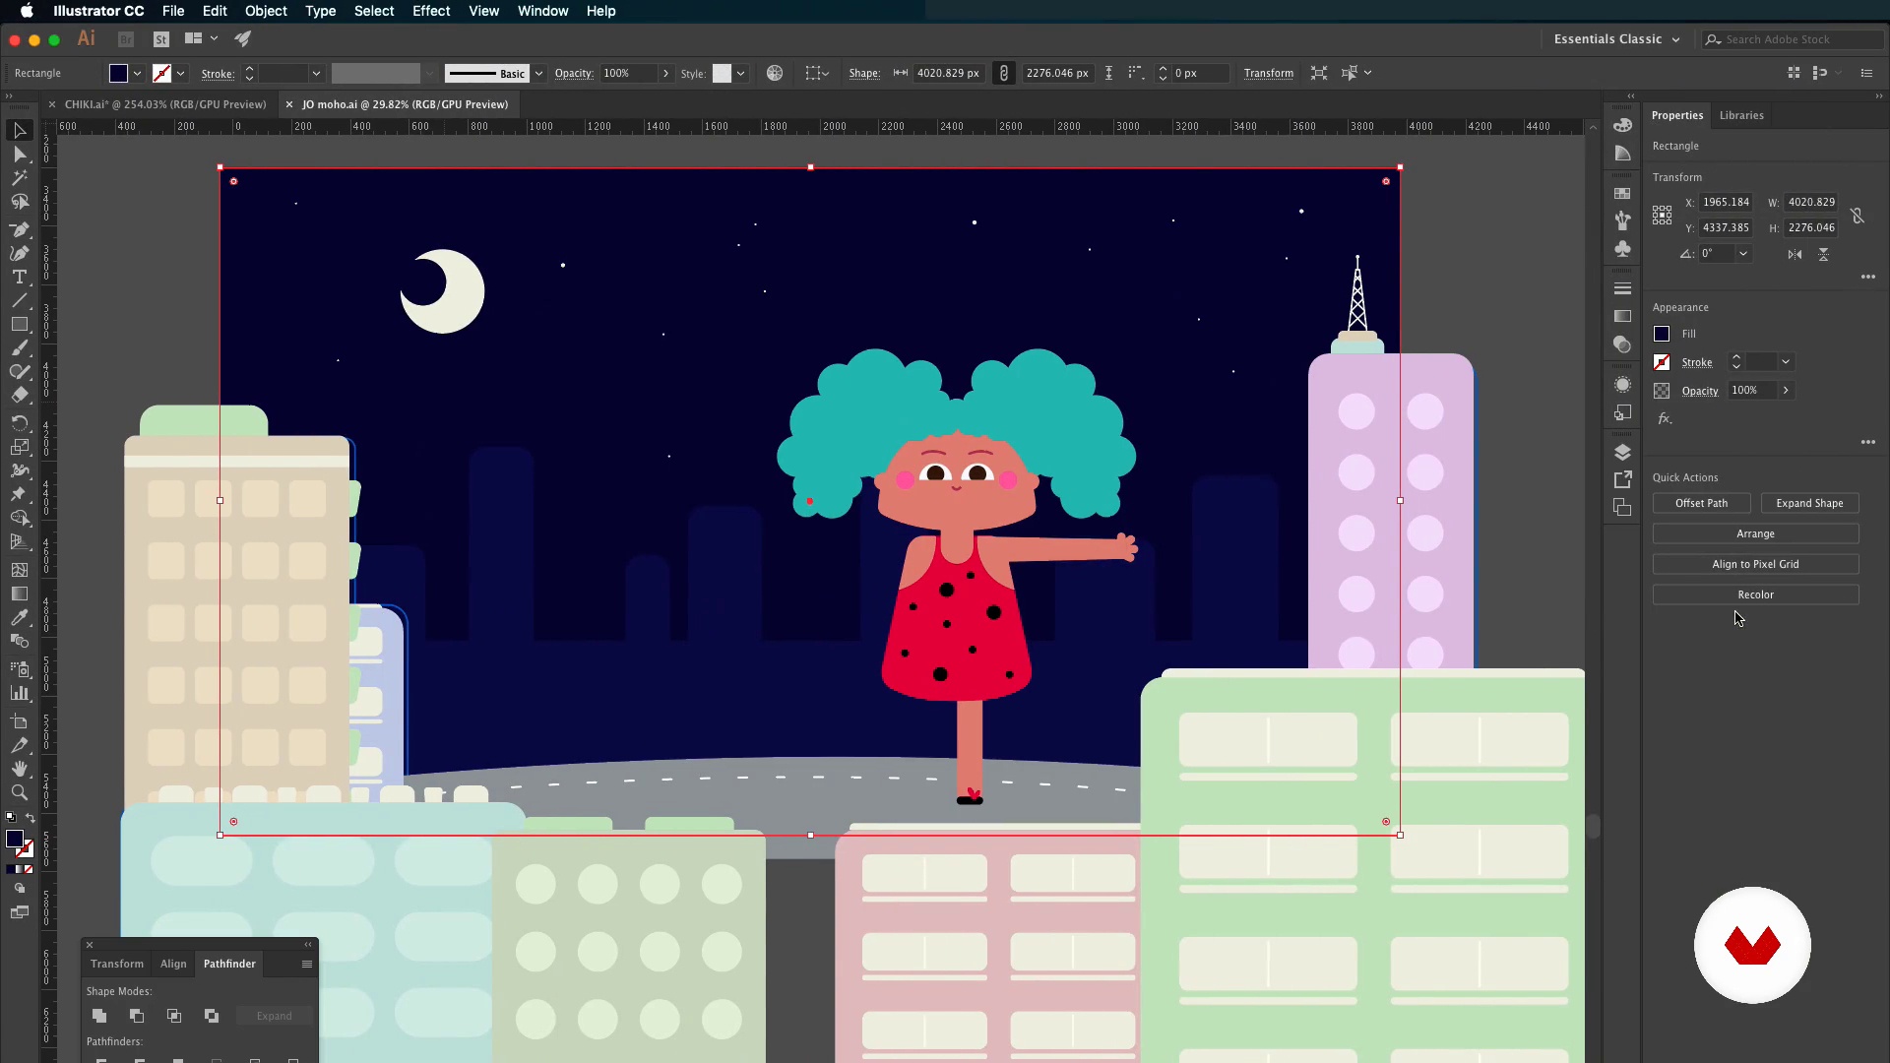
Task: Toggle constrain width and height proportions in Properties
Action: tap(1857, 215)
